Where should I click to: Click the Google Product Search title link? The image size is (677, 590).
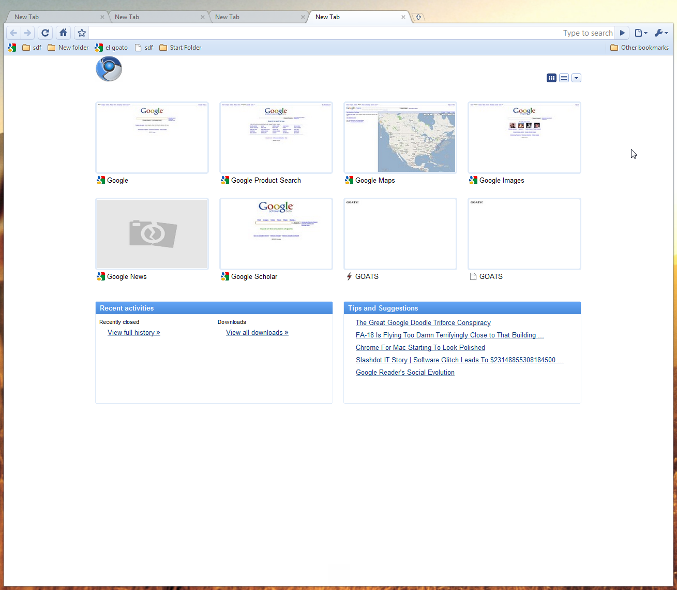point(266,181)
